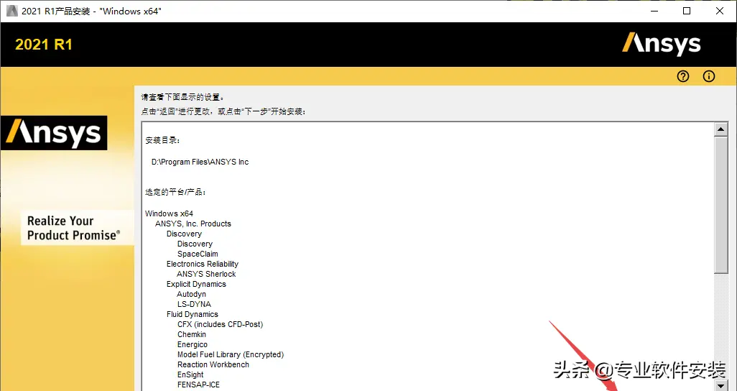Viewport: 737px width, 391px height.
Task: Open the help question mark icon
Action: pos(683,76)
